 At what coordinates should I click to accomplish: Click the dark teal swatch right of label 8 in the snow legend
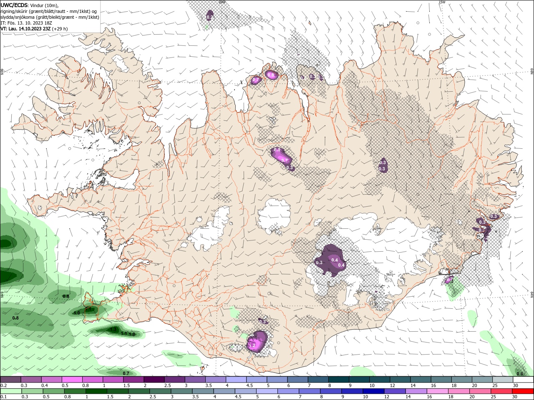tap(338, 380)
